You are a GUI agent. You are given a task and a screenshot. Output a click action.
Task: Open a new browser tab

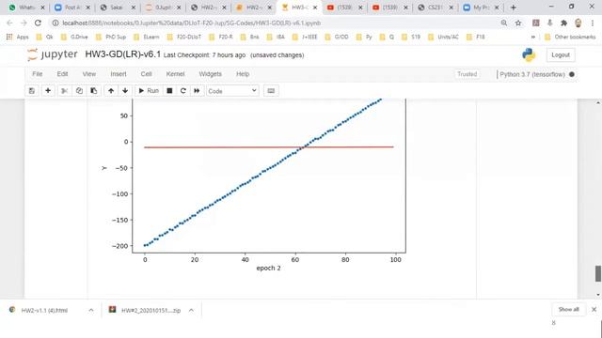(514, 8)
